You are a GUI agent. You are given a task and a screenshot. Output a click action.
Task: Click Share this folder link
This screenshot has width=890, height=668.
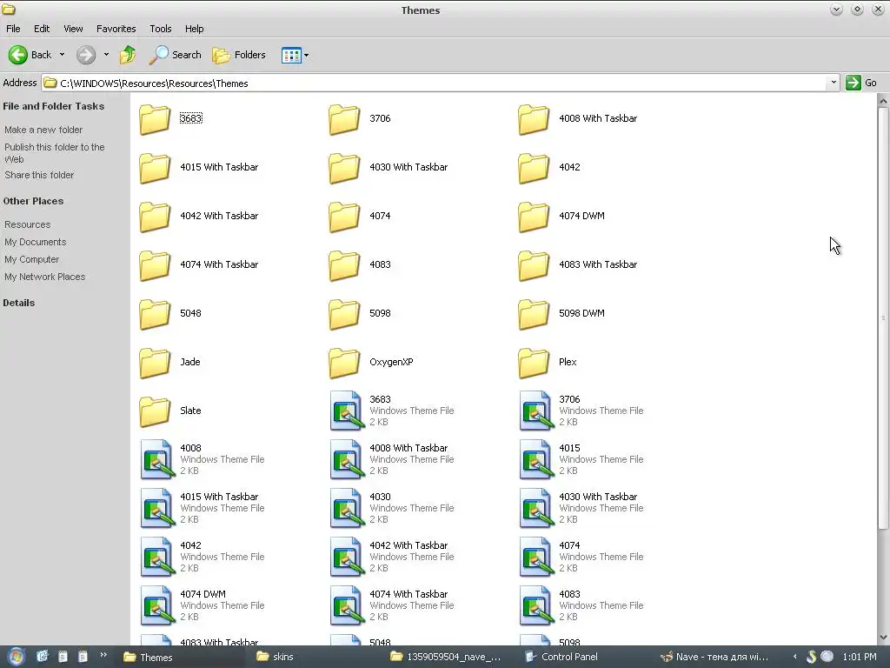click(x=39, y=175)
